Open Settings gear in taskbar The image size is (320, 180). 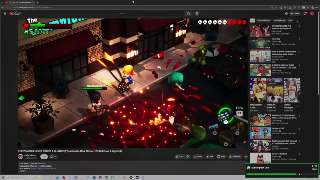click(143, 177)
